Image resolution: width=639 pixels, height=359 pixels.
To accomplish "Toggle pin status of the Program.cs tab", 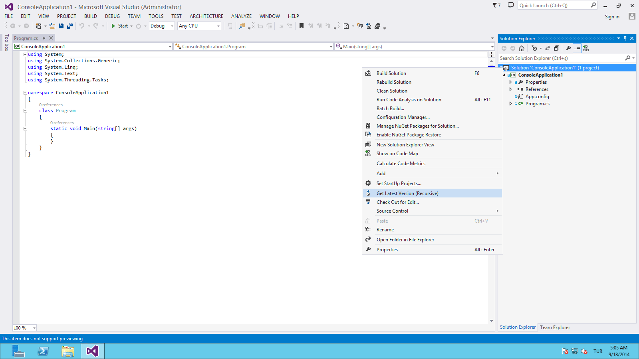I will [x=44, y=38].
